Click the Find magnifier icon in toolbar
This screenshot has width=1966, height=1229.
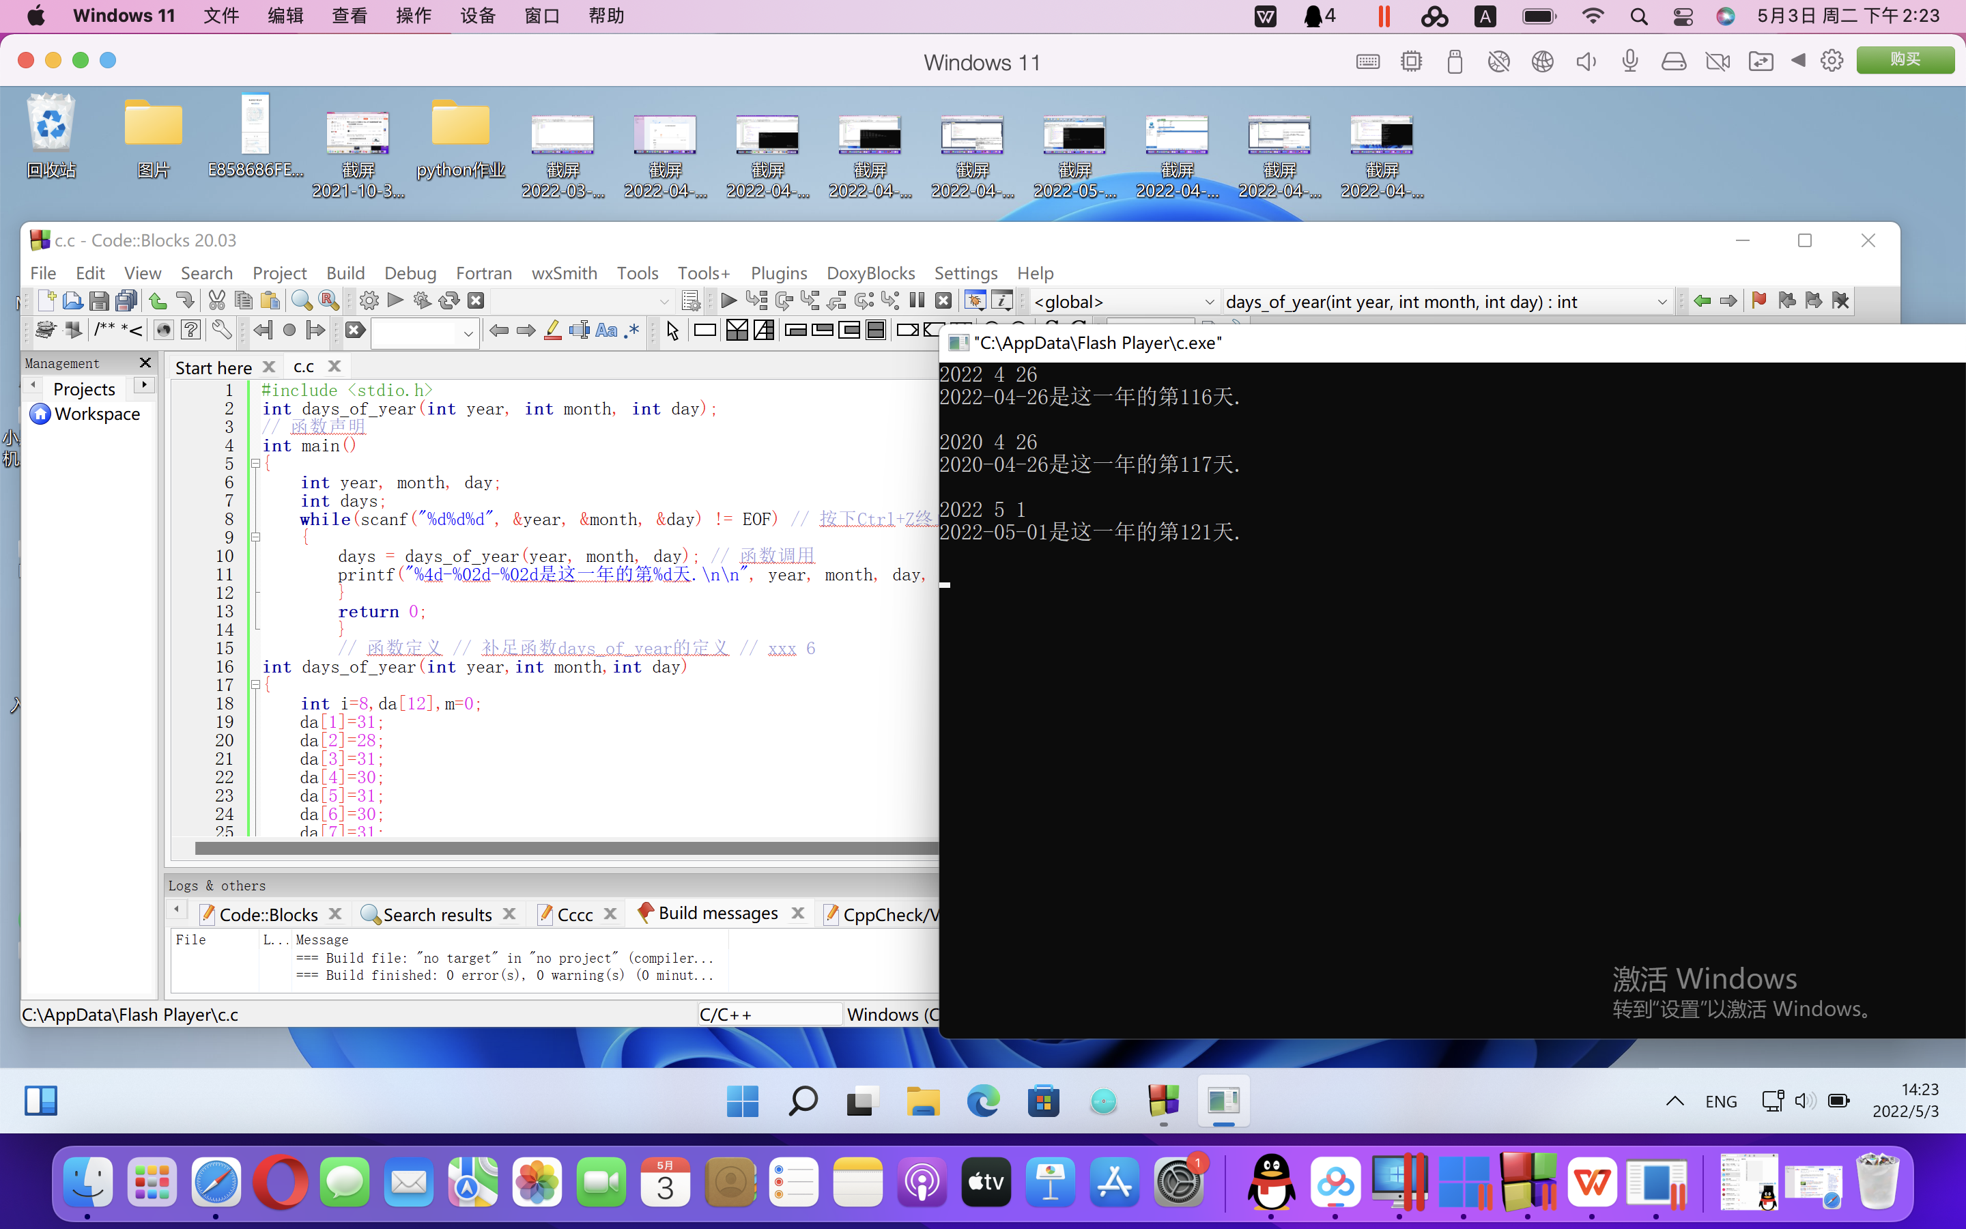(x=302, y=300)
